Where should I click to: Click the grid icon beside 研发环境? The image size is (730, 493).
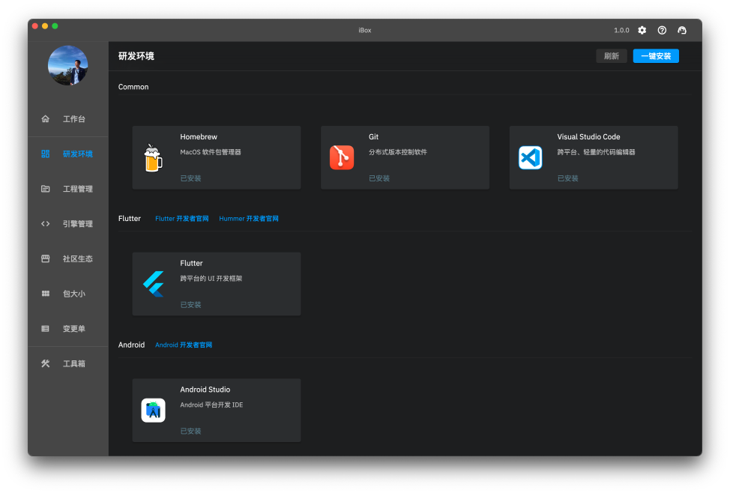(x=45, y=154)
